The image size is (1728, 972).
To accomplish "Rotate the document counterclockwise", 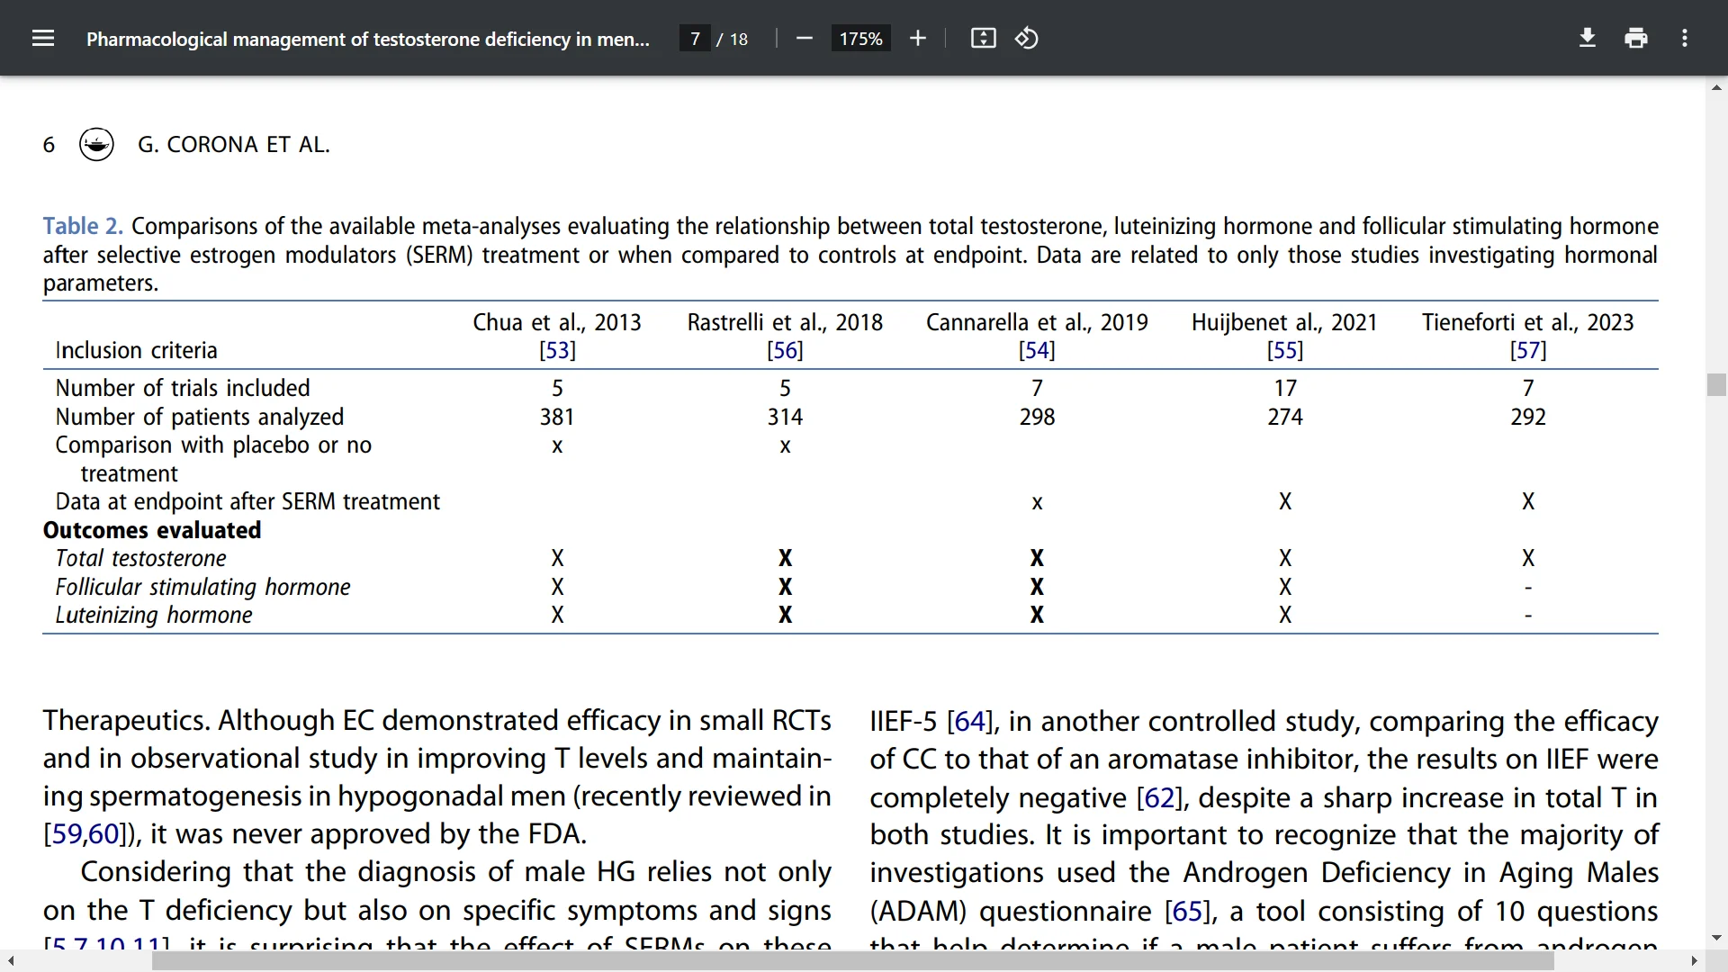I will point(1027,38).
